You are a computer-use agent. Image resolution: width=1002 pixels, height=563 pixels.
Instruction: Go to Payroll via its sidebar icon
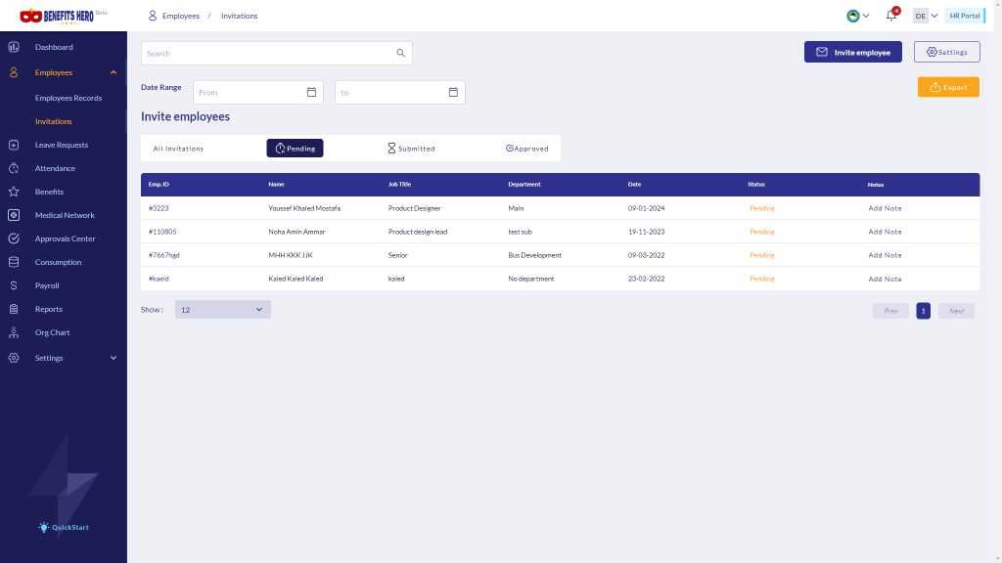click(14, 285)
